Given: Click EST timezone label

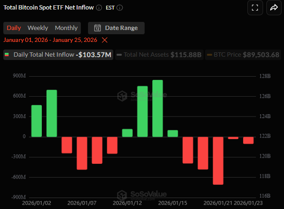Looking at the screenshot, I should point(110,8).
